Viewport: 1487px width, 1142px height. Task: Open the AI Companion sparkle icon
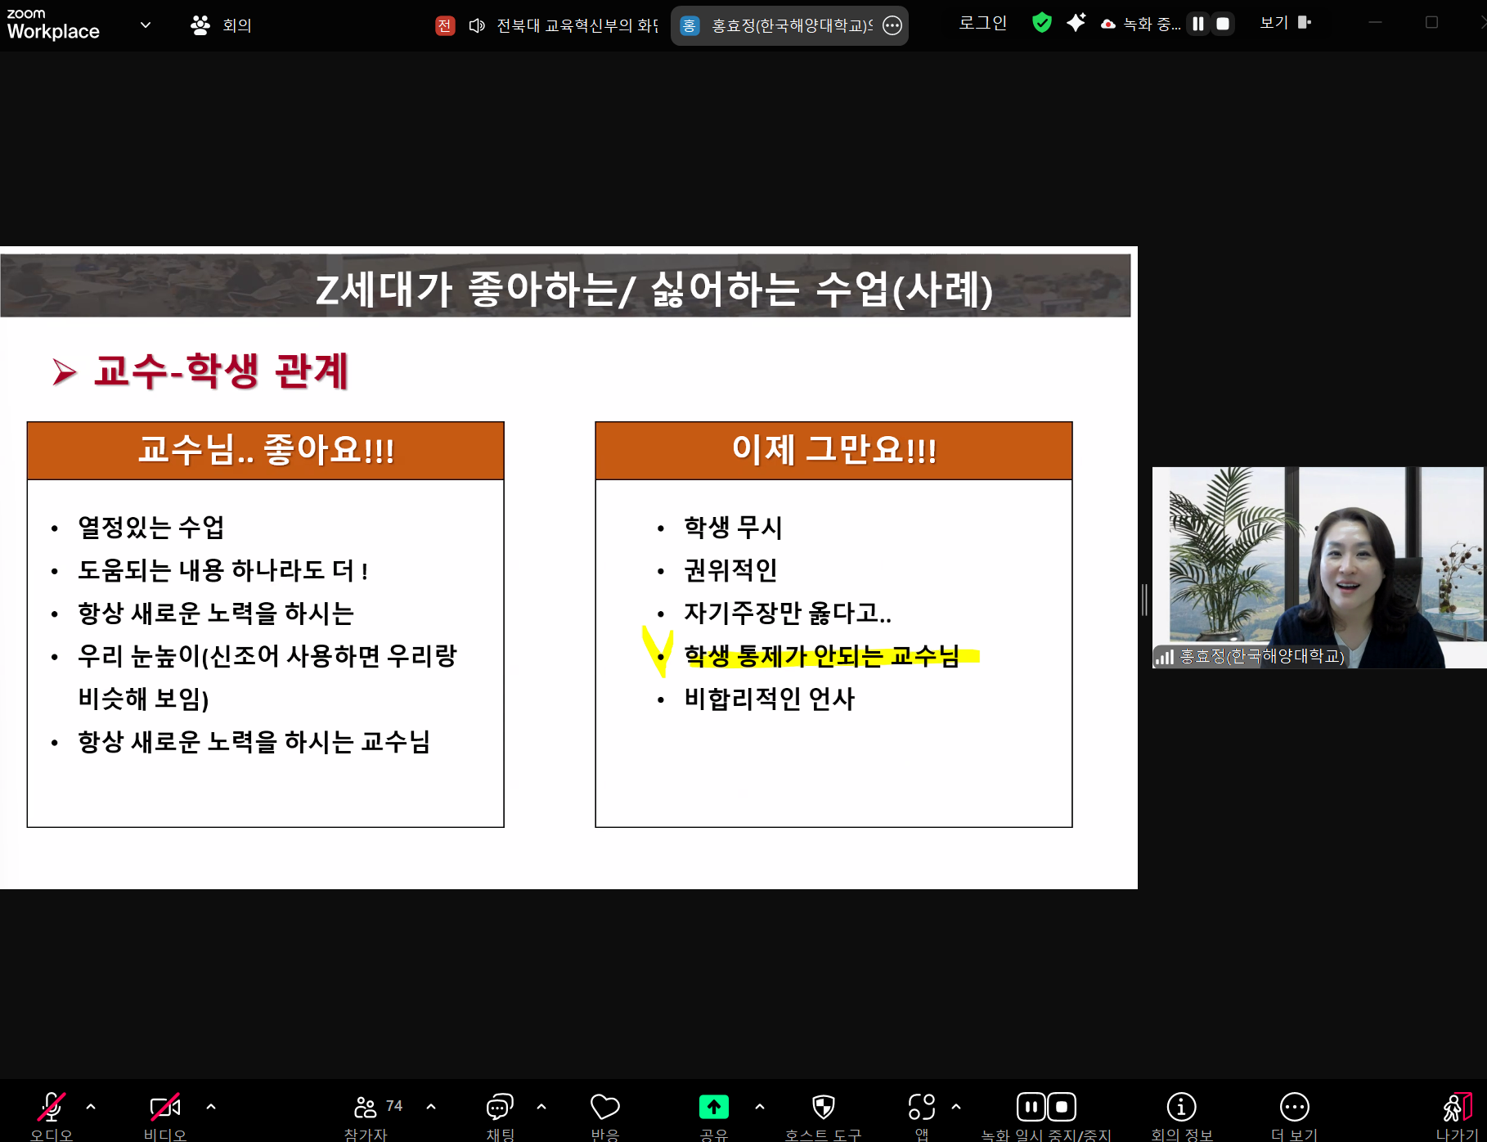click(x=1076, y=23)
